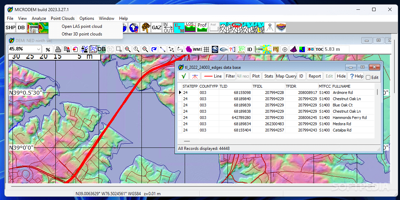This screenshot has width=400, height=200.
Task: Click the IN/OUT arrows icon
Action: point(168,27)
